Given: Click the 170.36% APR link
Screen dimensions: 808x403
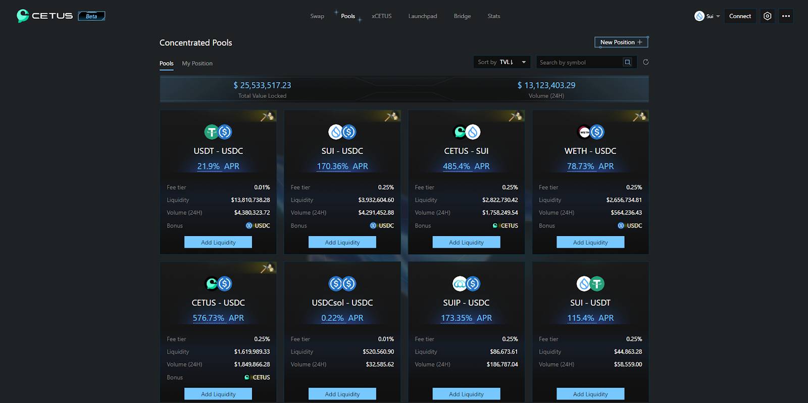Looking at the screenshot, I should click(342, 166).
